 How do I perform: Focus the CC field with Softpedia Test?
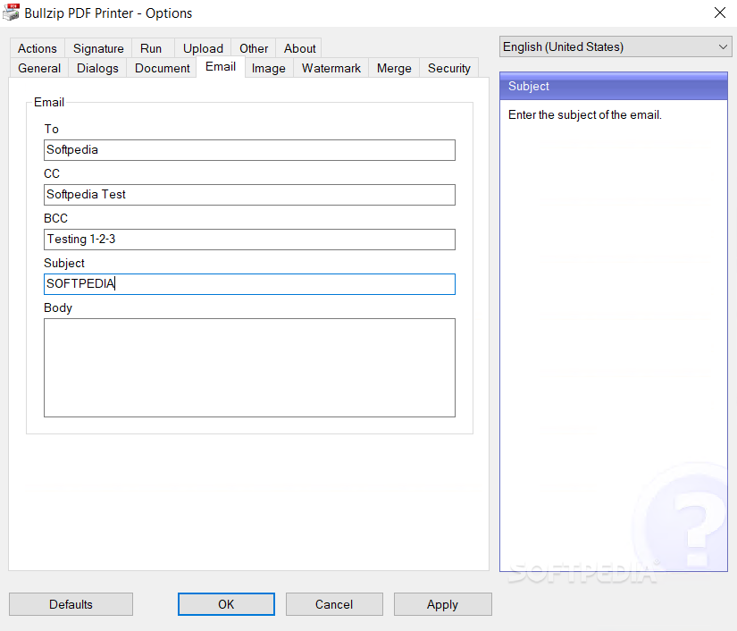pos(249,195)
